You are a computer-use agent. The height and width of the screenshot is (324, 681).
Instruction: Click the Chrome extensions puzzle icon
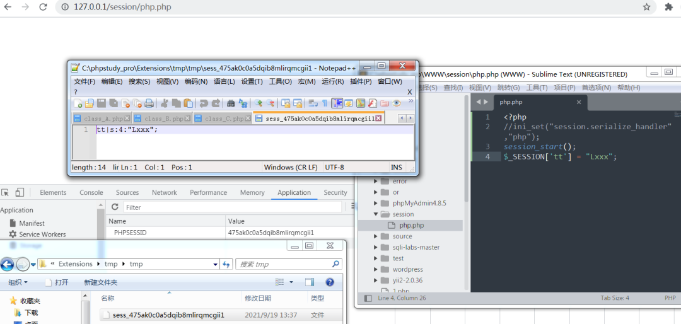[669, 7]
